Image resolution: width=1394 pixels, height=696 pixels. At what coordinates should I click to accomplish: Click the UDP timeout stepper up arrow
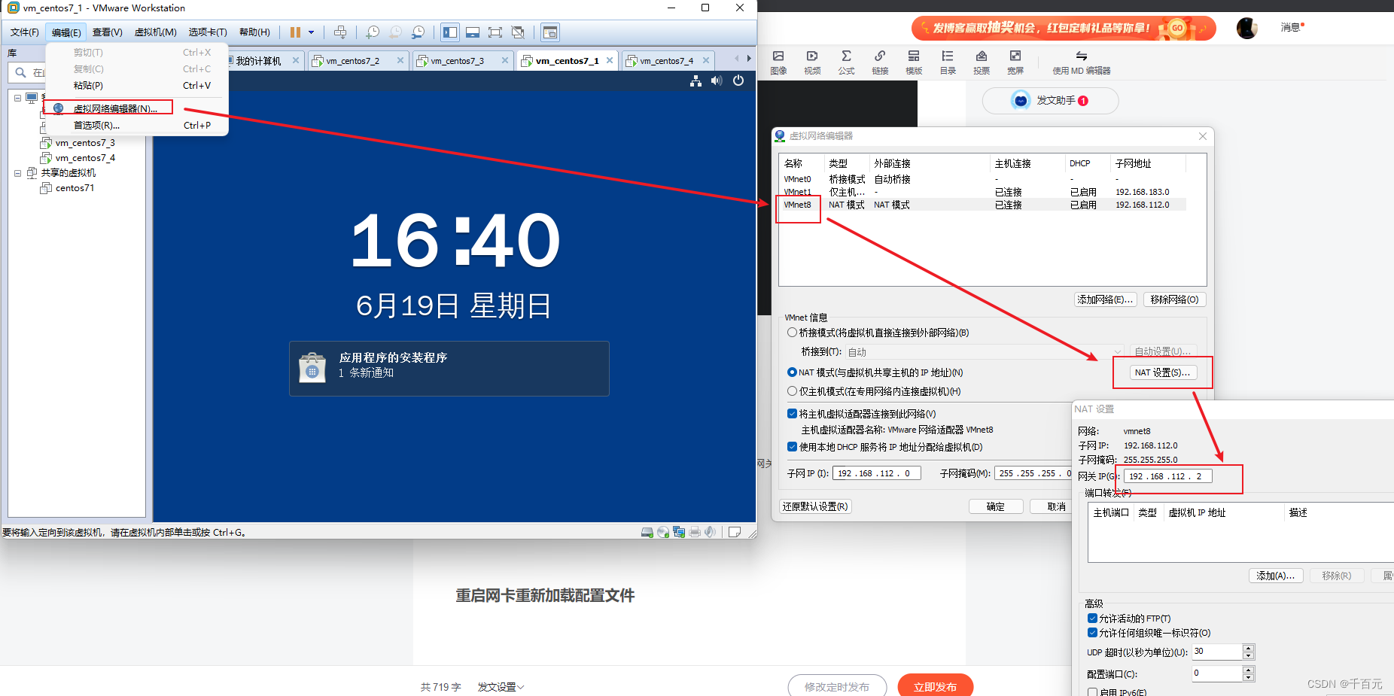(x=1249, y=648)
